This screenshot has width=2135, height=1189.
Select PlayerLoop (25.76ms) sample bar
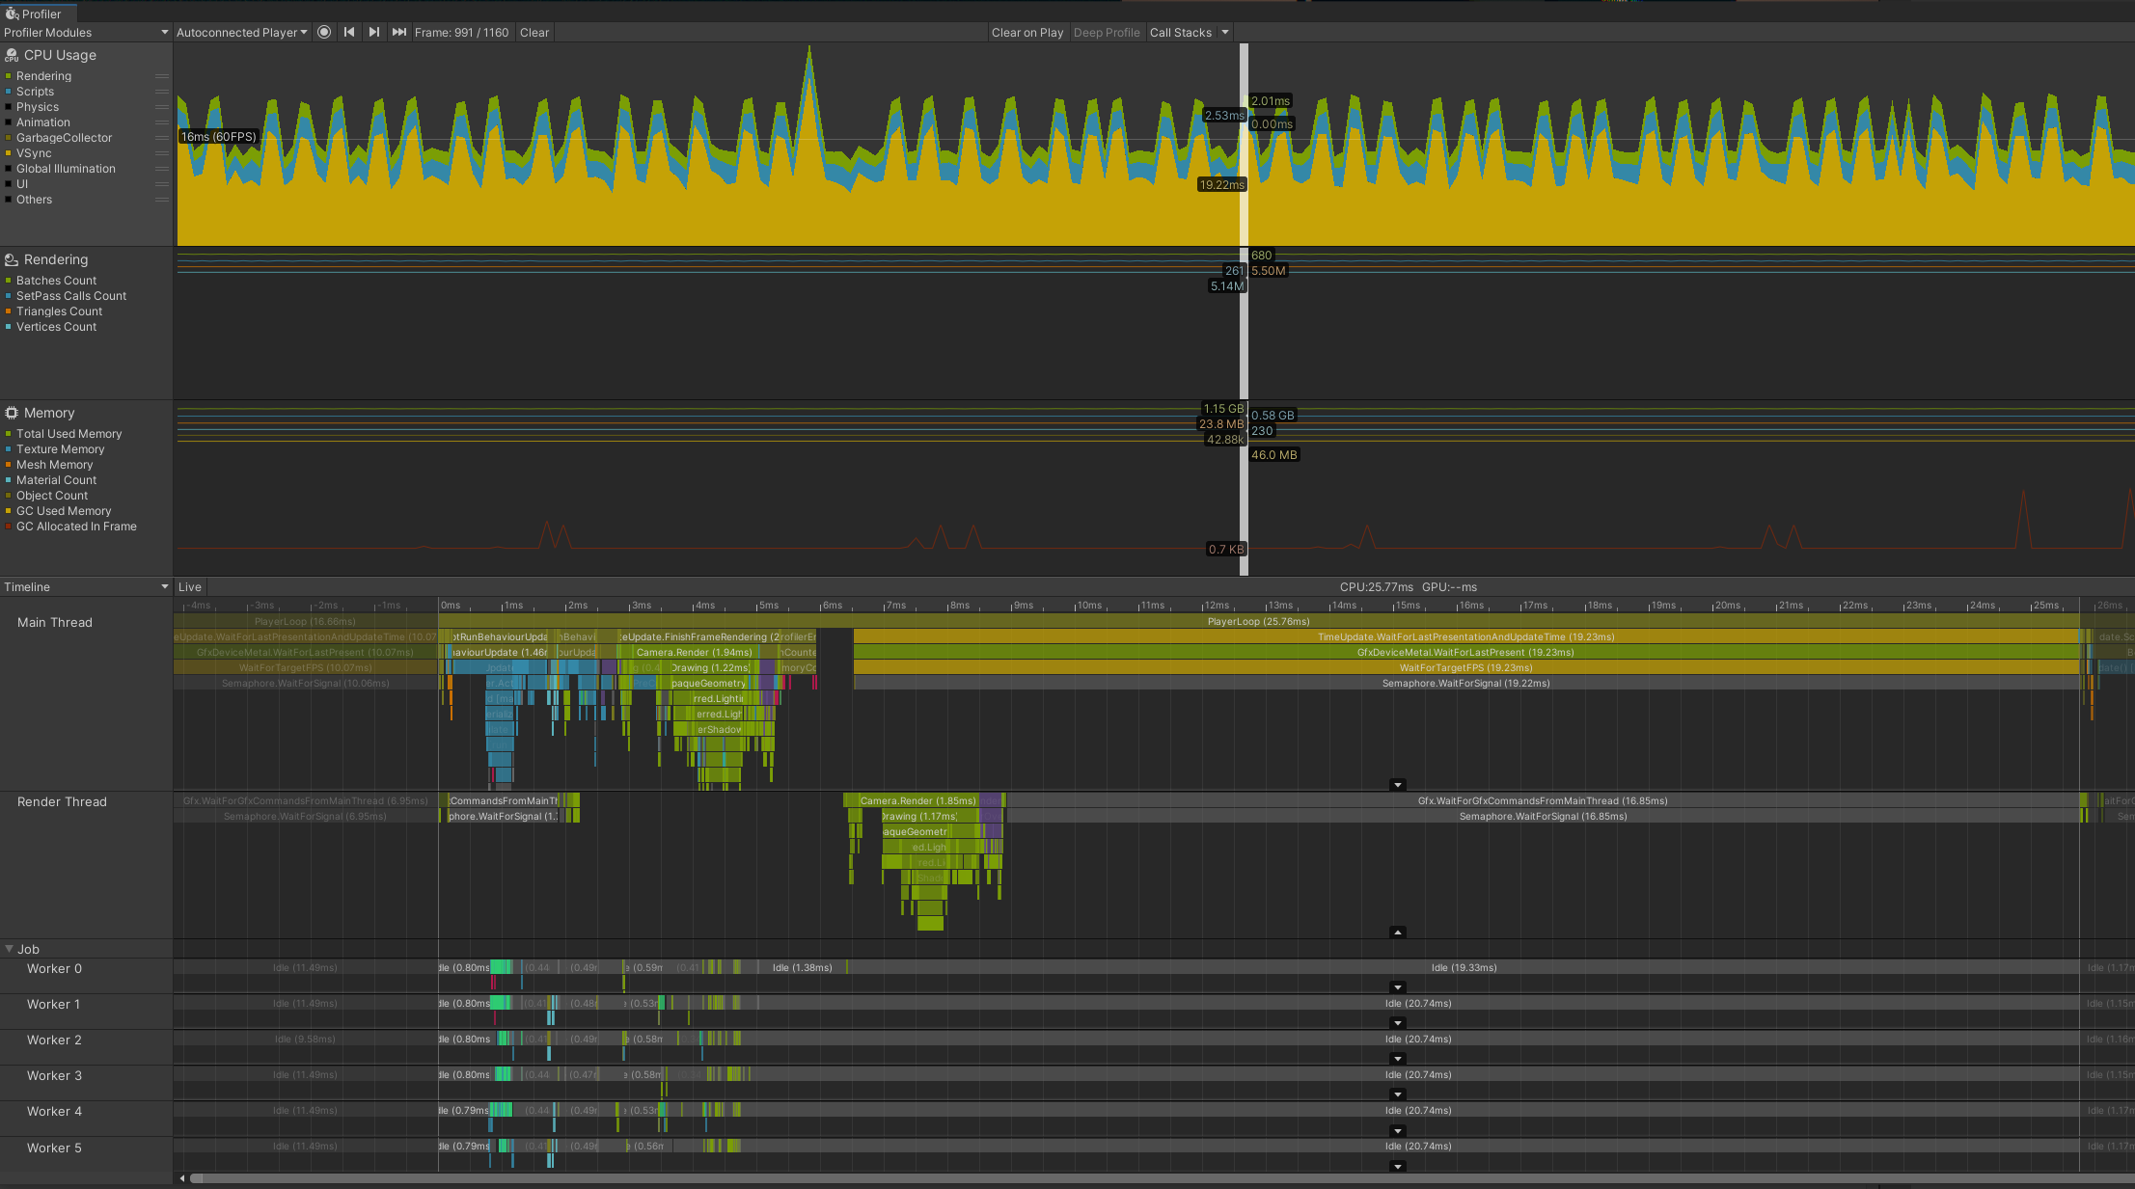pos(1258,621)
